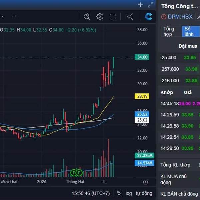Click the Giá column header
This screenshot has height=200, width=200.
pyautogui.click(x=188, y=92)
